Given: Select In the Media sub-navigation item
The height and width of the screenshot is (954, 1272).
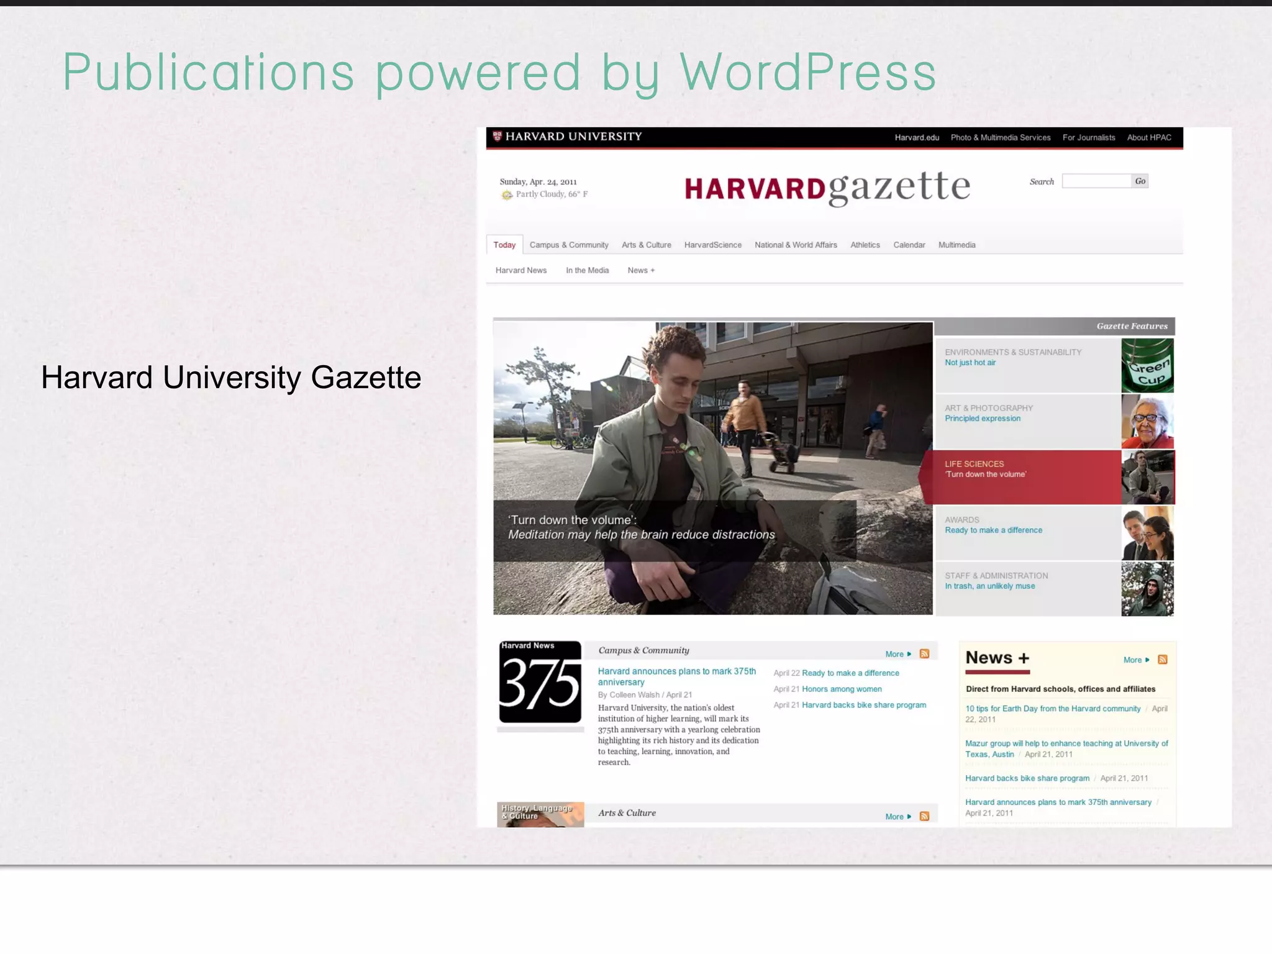Looking at the screenshot, I should pyautogui.click(x=587, y=270).
